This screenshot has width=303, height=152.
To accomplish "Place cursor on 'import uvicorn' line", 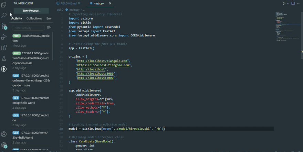I will coord(81,18).
